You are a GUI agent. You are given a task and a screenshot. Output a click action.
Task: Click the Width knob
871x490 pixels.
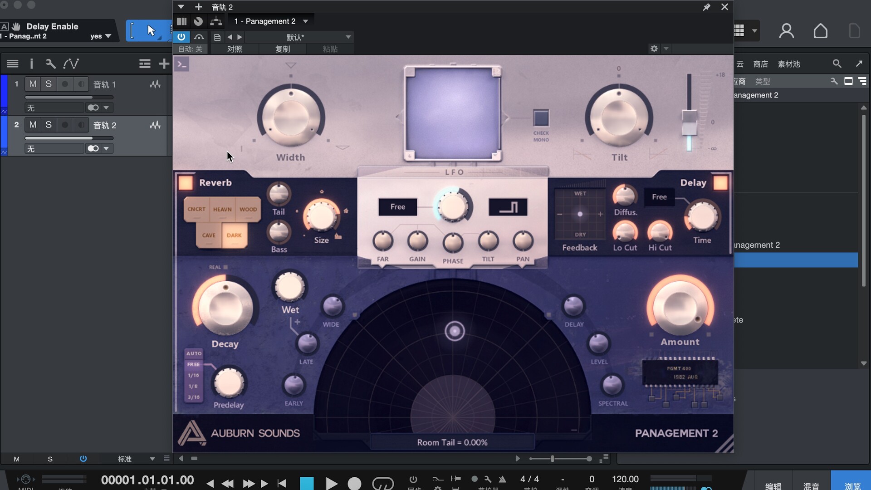[291, 118]
